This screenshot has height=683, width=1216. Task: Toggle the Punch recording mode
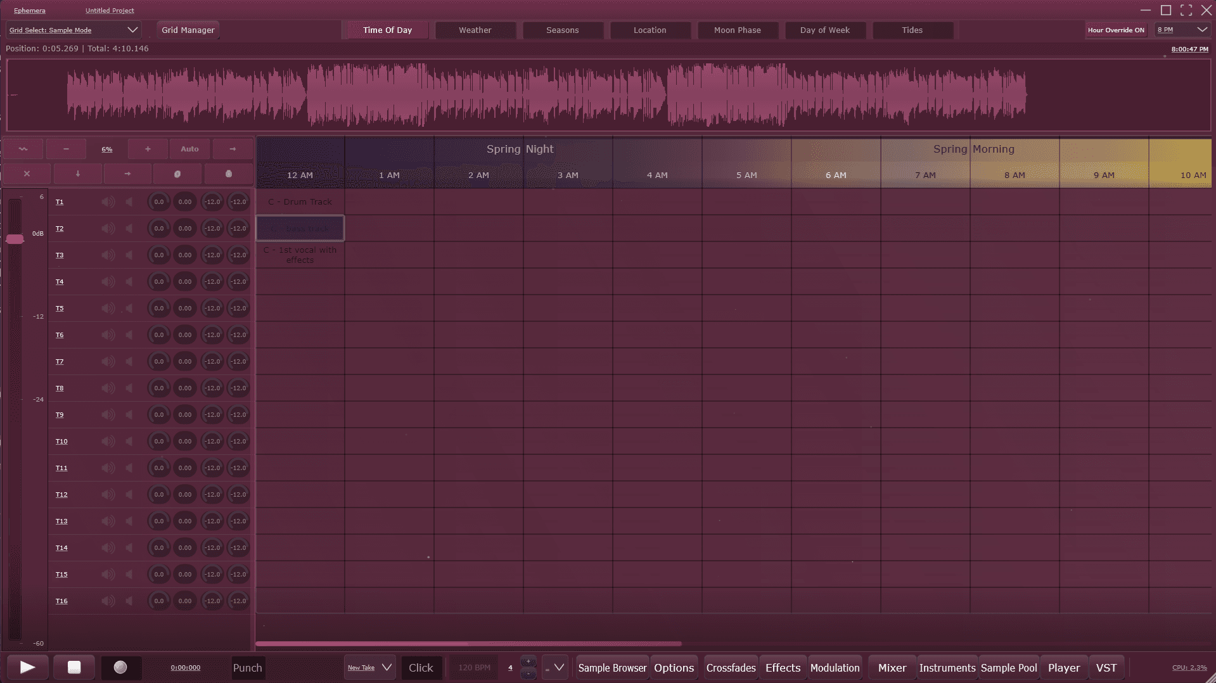pyautogui.click(x=247, y=668)
